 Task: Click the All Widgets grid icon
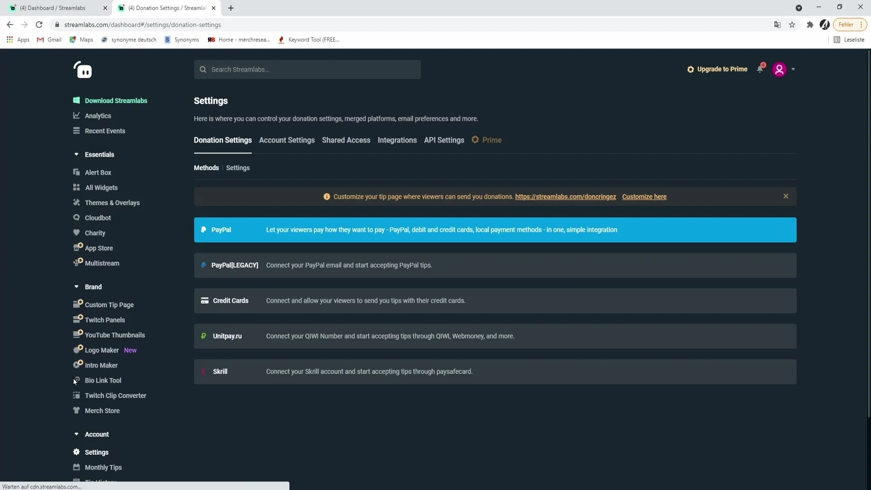click(76, 187)
